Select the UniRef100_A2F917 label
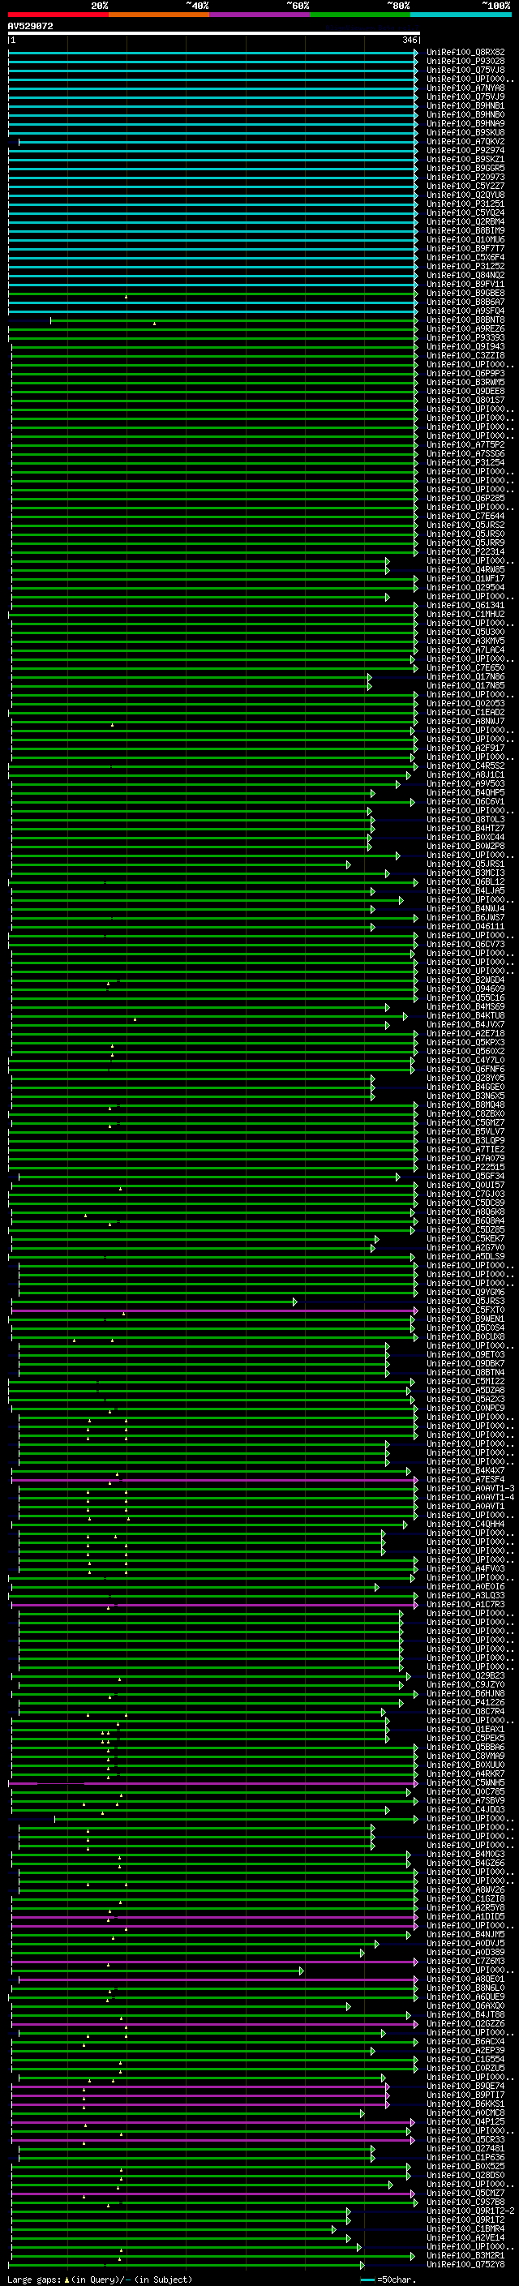Image resolution: width=519 pixels, height=2286 pixels. coord(465,748)
